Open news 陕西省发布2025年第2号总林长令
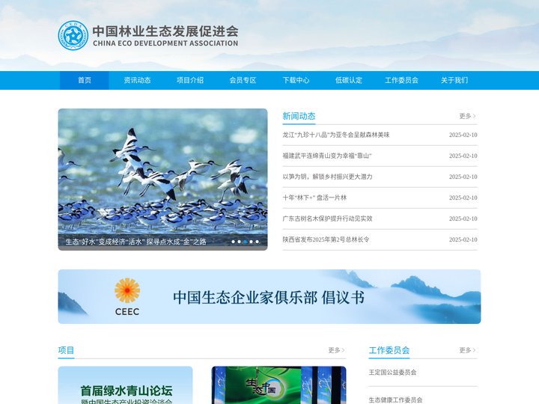The image size is (539, 404). [x=326, y=240]
